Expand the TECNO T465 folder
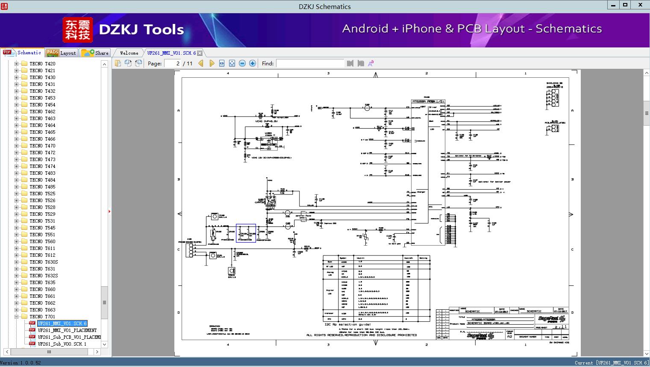650x367 pixels. [16, 132]
